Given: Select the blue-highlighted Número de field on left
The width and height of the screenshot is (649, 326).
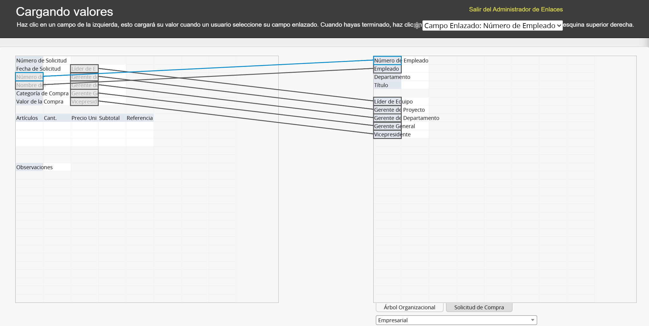Looking at the screenshot, I should pos(29,77).
